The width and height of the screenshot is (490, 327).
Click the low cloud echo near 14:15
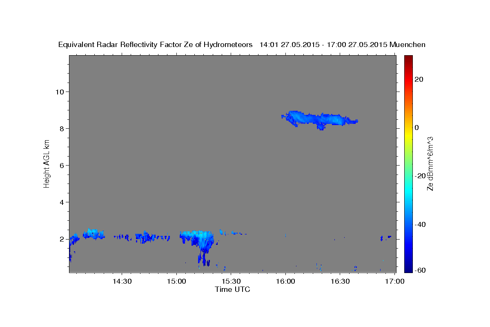[94, 234]
